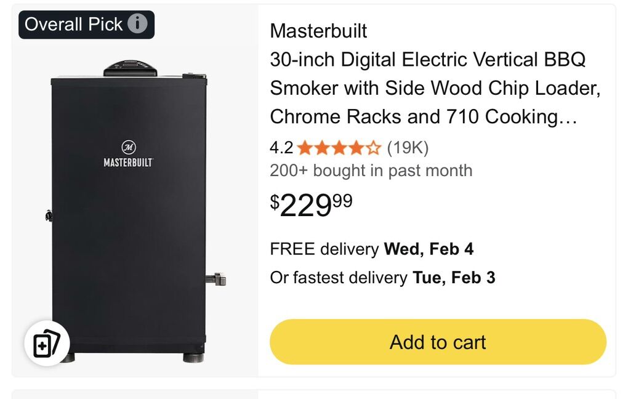Click the side wood chip loader on image
Image resolution: width=628 pixels, height=399 pixels.
(x=216, y=279)
